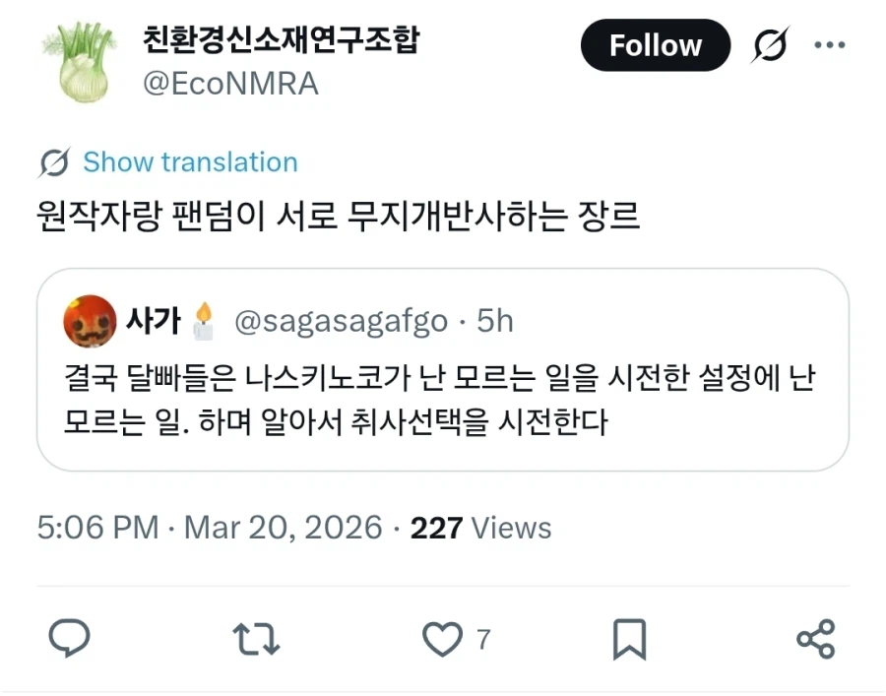Click the @EcoNMRA handle
The width and height of the screenshot is (886, 696).
pyautogui.click(x=228, y=84)
